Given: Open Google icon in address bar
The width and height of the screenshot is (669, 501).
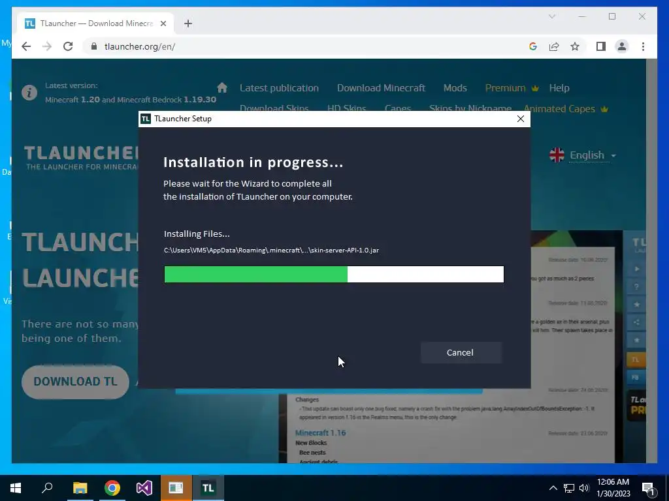Looking at the screenshot, I should pyautogui.click(x=533, y=46).
